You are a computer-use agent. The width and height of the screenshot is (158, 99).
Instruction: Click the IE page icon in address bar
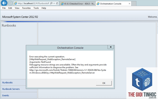pos(15,4)
